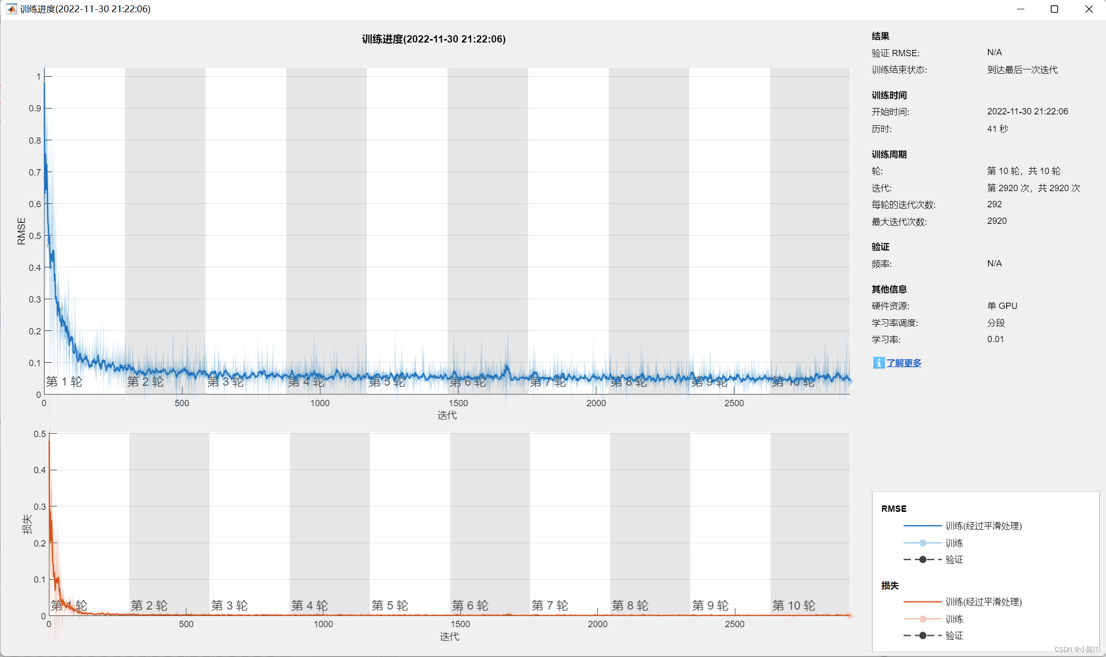Click 第 10 轮 label in the loss plot
This screenshot has height=657, width=1106.
point(794,606)
